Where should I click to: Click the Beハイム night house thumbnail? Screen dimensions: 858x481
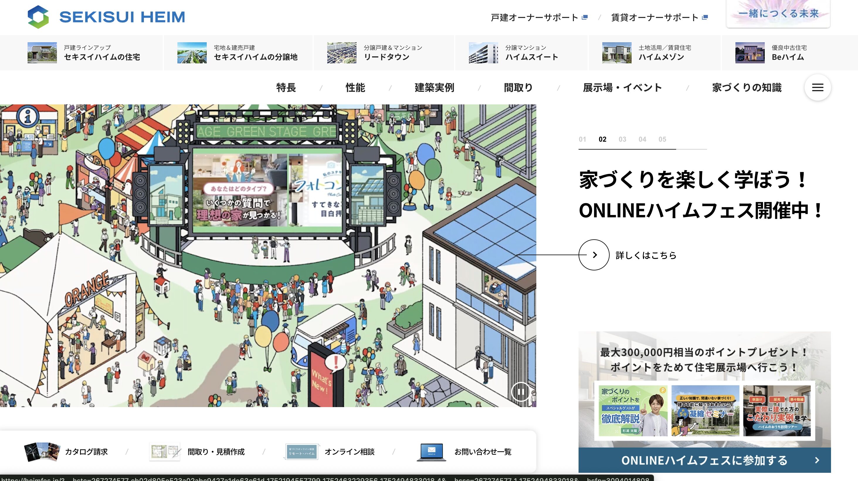tap(750, 52)
